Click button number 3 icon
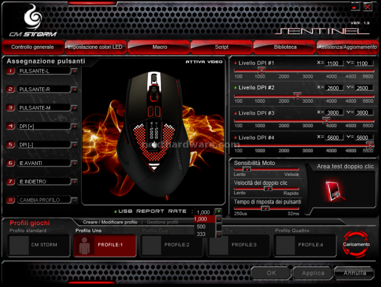This screenshot has height=287, width=381. tap(10, 108)
